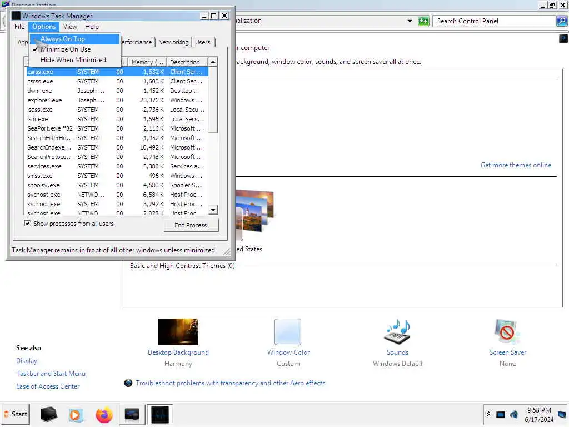This screenshot has height=427, width=569.
Task: Select Always On Top menu option
Action: coord(74,39)
